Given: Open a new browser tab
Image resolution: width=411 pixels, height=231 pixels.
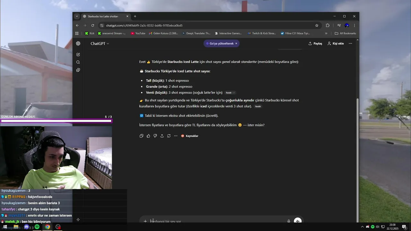Looking at the screenshot, I should tap(135, 16).
